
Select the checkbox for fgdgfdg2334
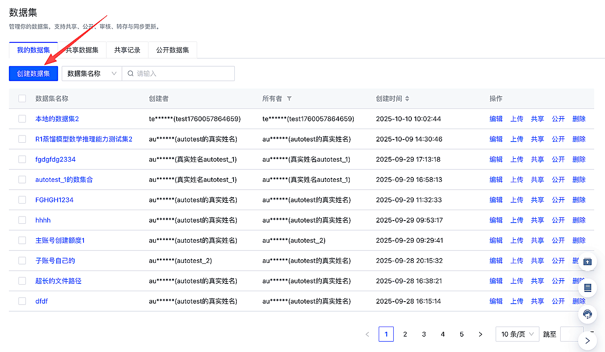(22, 159)
